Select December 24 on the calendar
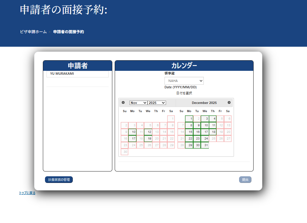 click(x=205, y=139)
